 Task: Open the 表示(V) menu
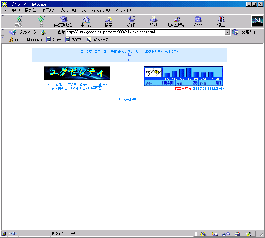tap(48, 10)
